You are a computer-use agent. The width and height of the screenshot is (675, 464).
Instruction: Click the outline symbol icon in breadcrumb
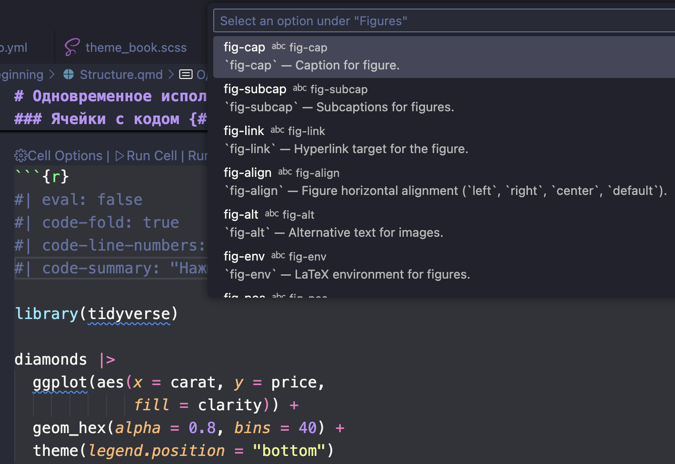pyautogui.click(x=186, y=75)
